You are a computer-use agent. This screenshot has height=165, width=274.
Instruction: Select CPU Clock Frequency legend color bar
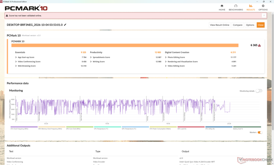click(x=24, y=127)
